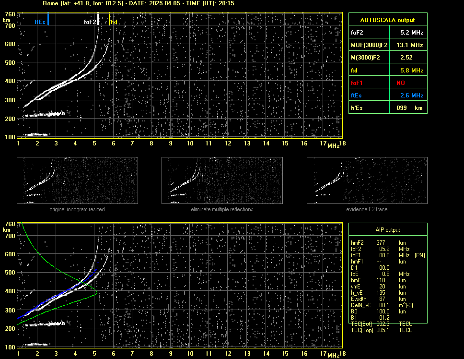Select the 'original ionogram resized' thumbnail
The image size is (464, 359).
pos(77,180)
